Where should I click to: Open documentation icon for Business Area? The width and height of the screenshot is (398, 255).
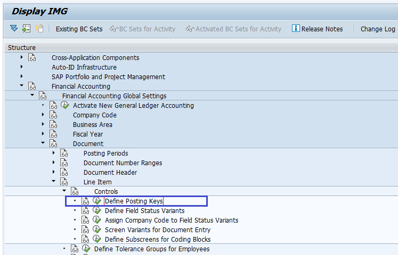pyautogui.click(x=53, y=125)
